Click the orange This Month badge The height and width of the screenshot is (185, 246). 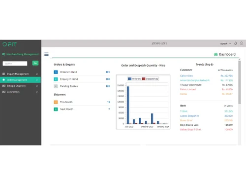click(56, 102)
